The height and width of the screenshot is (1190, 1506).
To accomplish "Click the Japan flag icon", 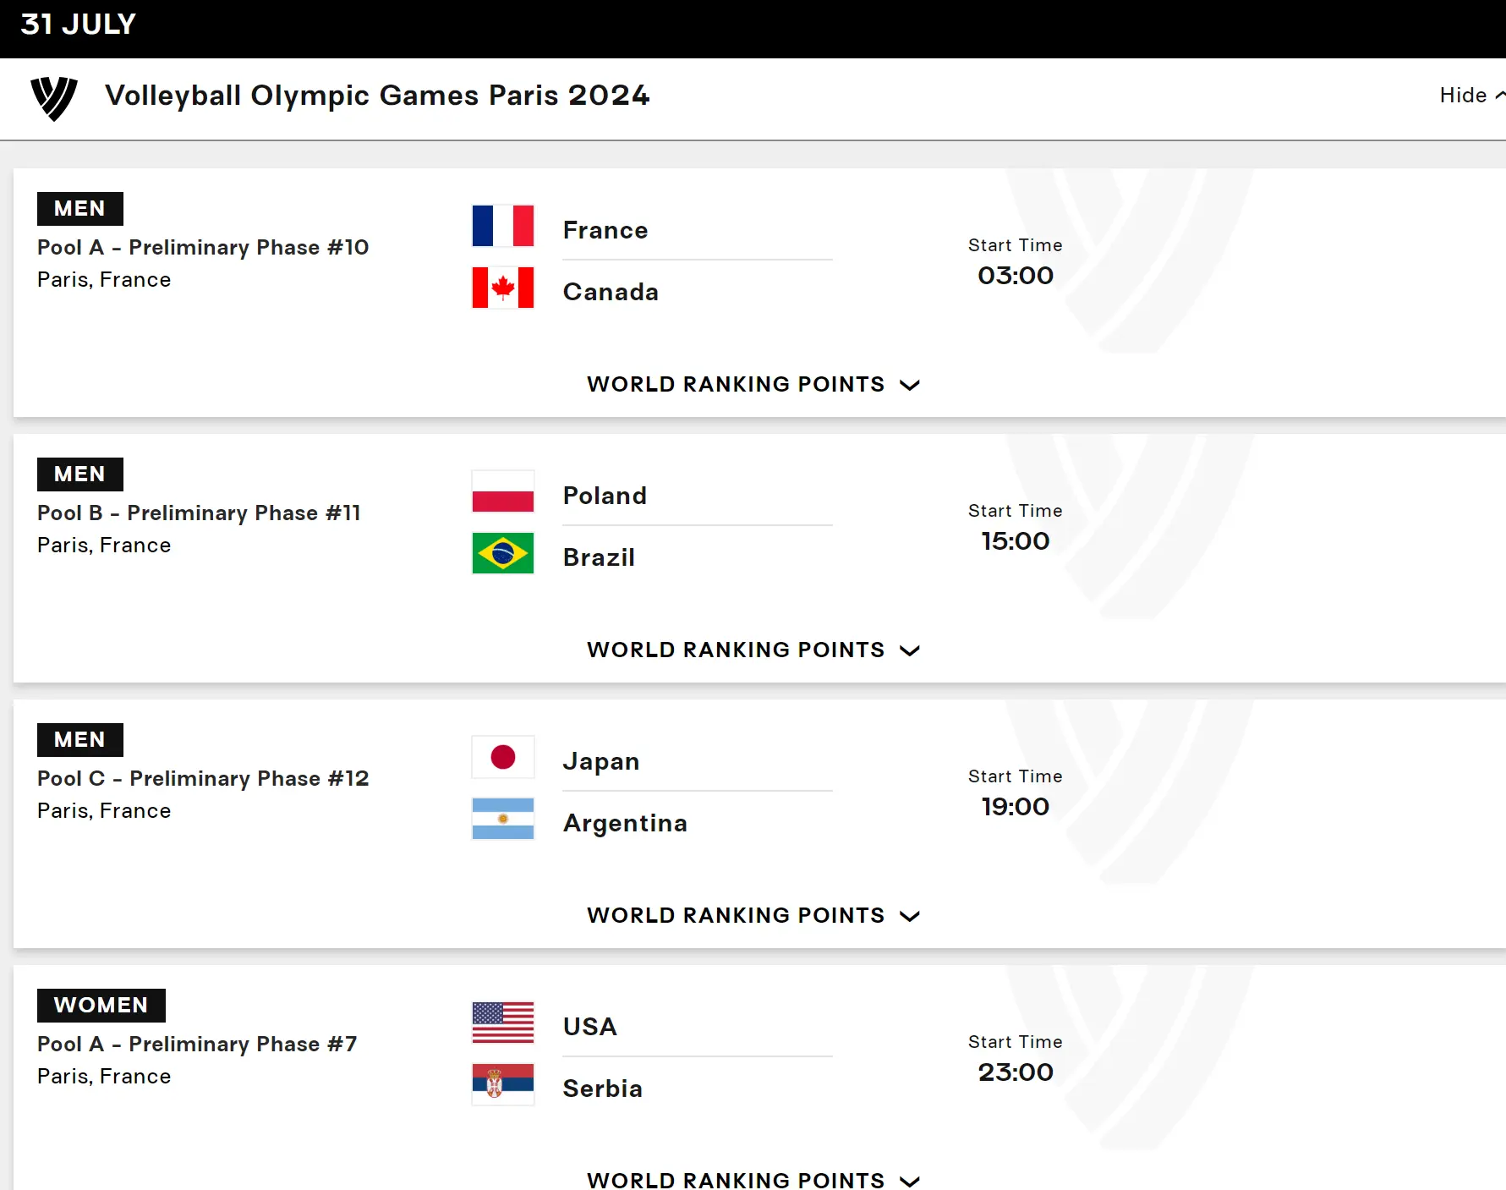I will (x=503, y=757).
